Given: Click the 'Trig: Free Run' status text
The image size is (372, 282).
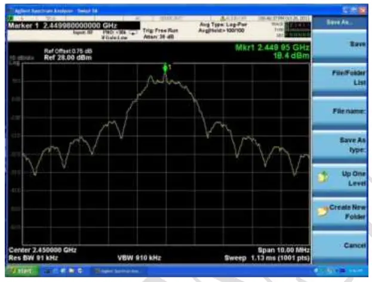Looking at the screenshot, I should click(x=161, y=30).
